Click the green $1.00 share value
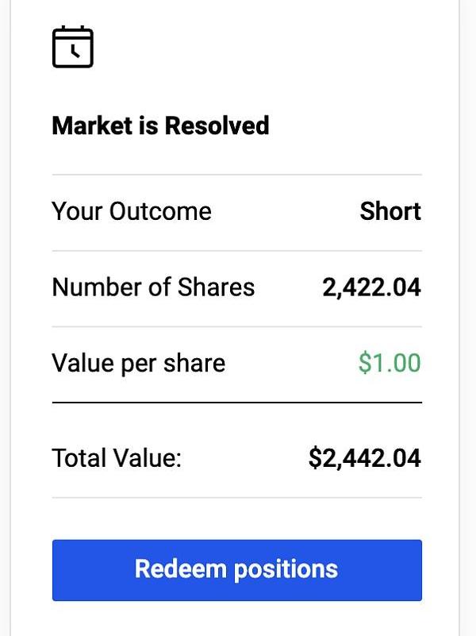Viewport: 476px width, 636px height. [390, 363]
